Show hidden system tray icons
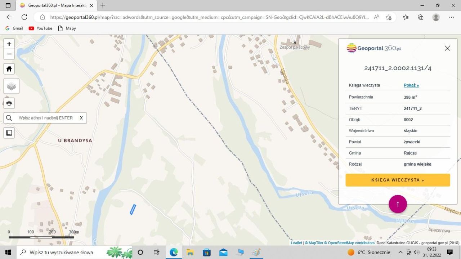 click(400, 252)
